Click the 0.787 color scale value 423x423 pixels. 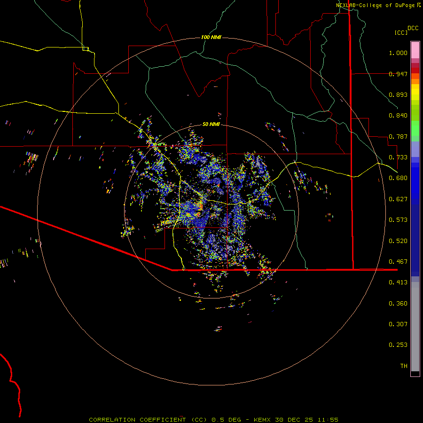pos(398,136)
